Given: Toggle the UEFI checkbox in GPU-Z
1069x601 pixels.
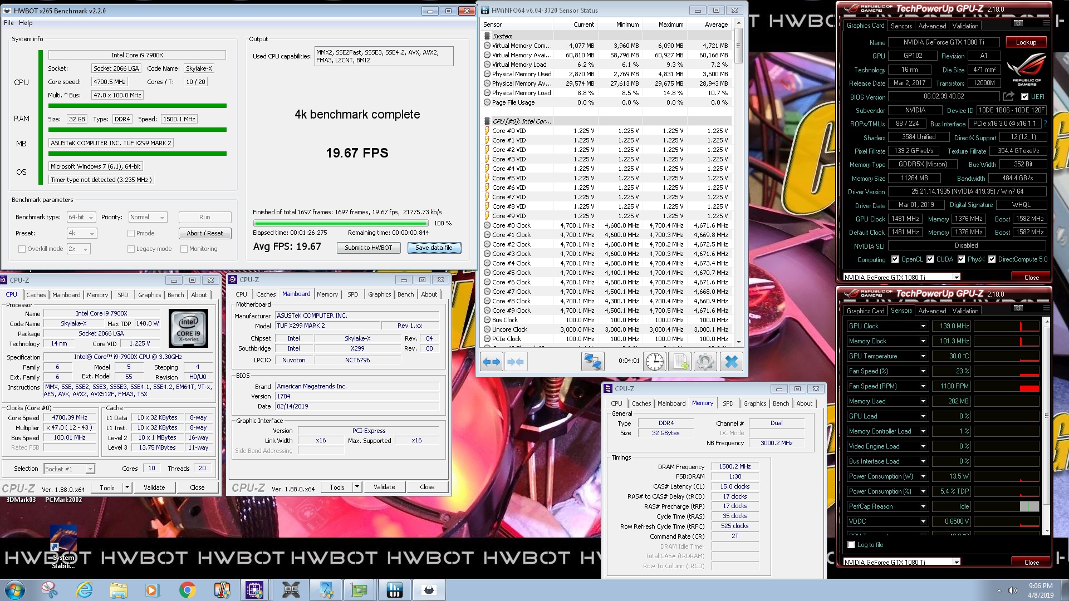Looking at the screenshot, I should pos(1025,96).
